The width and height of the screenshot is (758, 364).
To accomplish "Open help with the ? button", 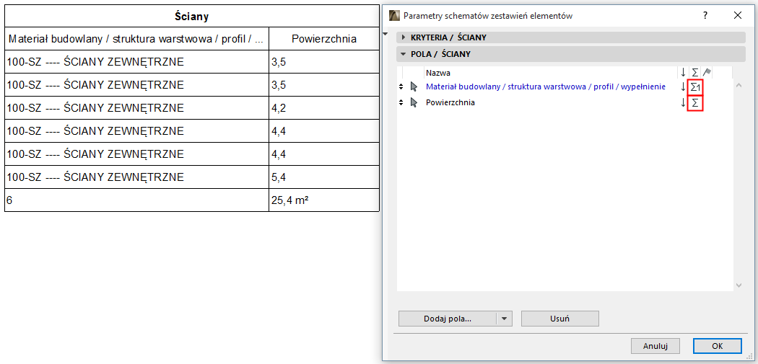I will coord(705,15).
